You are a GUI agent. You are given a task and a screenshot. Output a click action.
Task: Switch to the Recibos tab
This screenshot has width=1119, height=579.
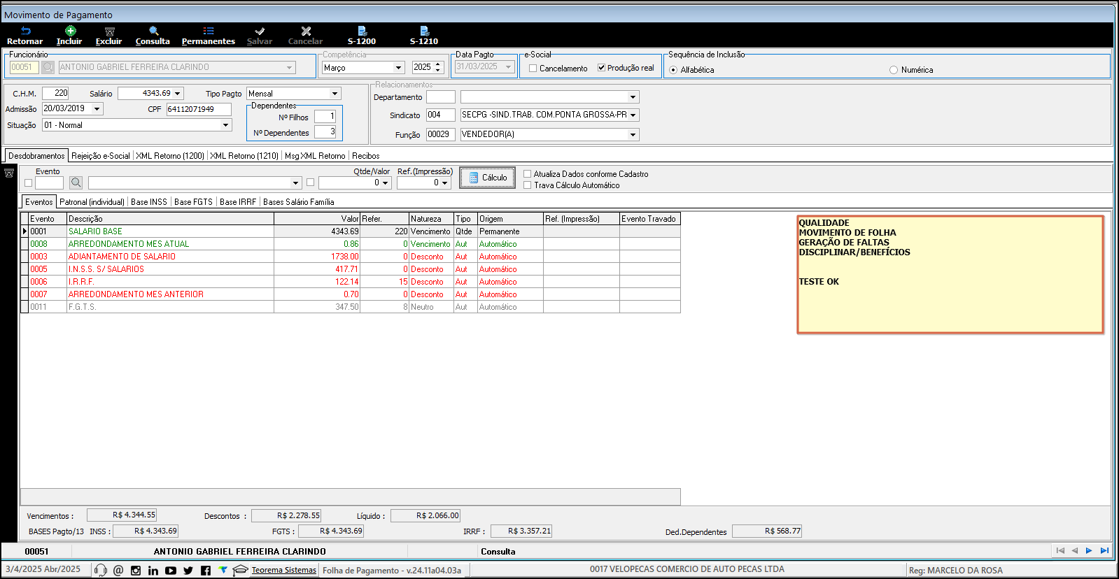366,156
